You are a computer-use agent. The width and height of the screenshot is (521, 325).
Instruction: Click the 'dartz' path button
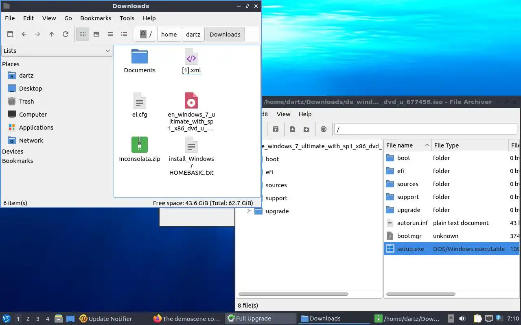[x=193, y=35]
